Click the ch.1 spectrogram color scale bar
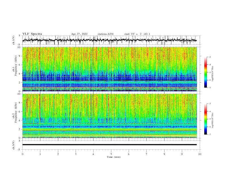 point(205,72)
